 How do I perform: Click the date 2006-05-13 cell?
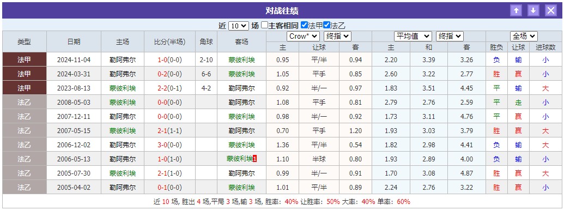74,159
